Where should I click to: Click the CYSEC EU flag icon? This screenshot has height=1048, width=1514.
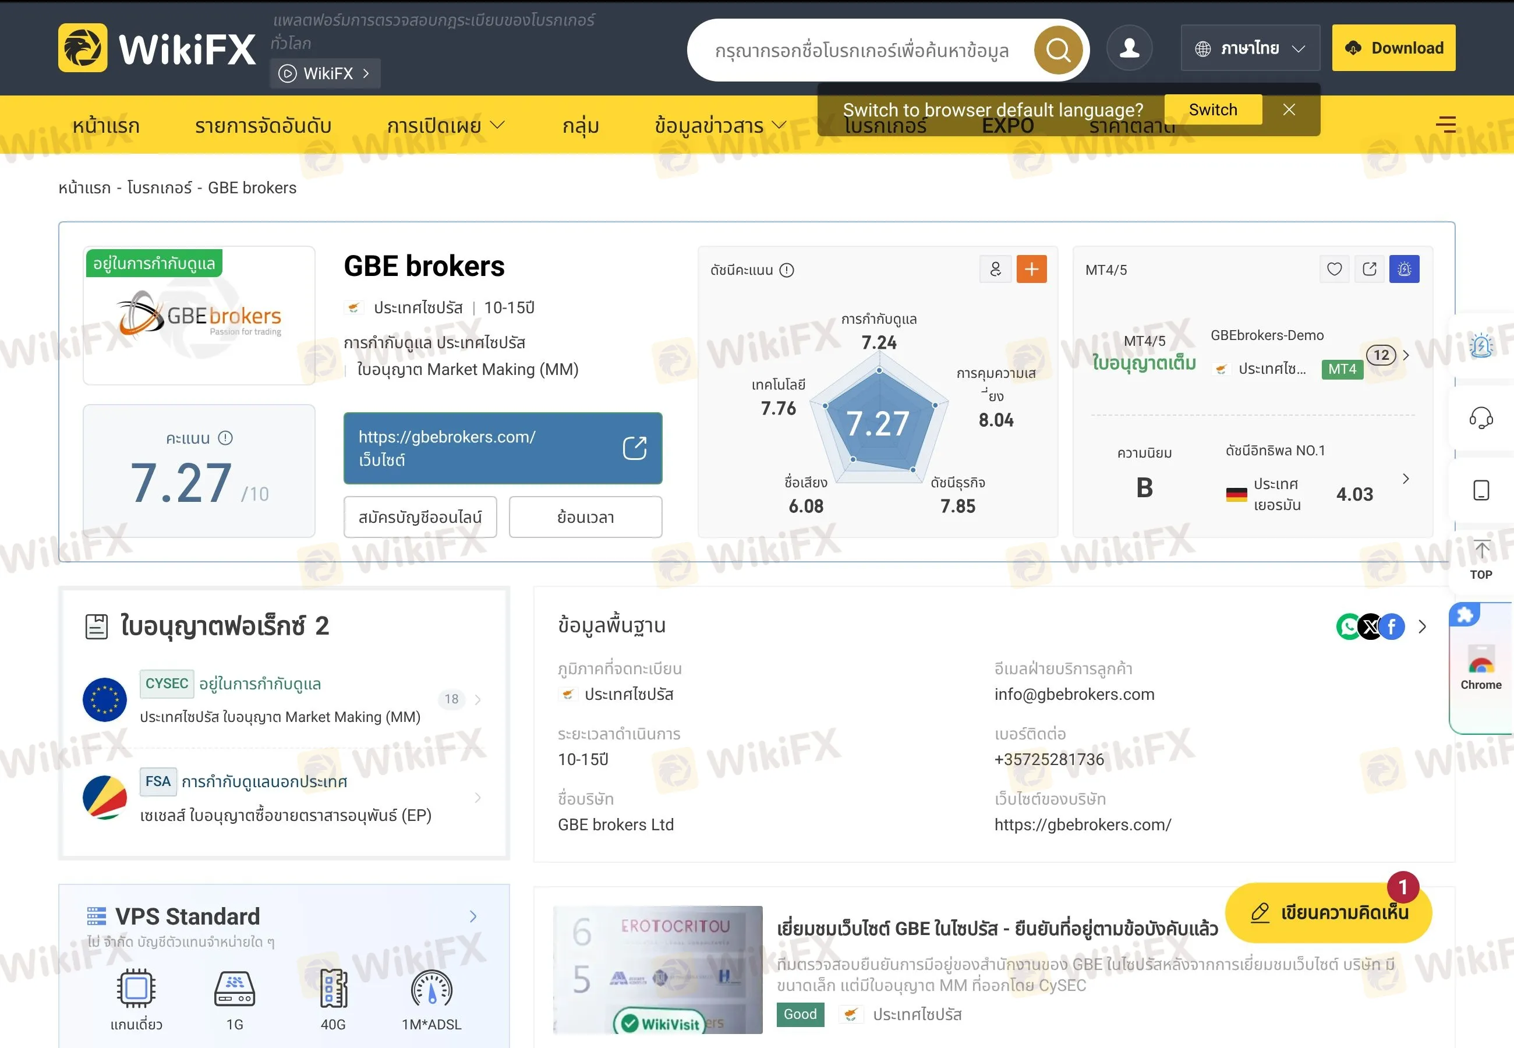(105, 699)
